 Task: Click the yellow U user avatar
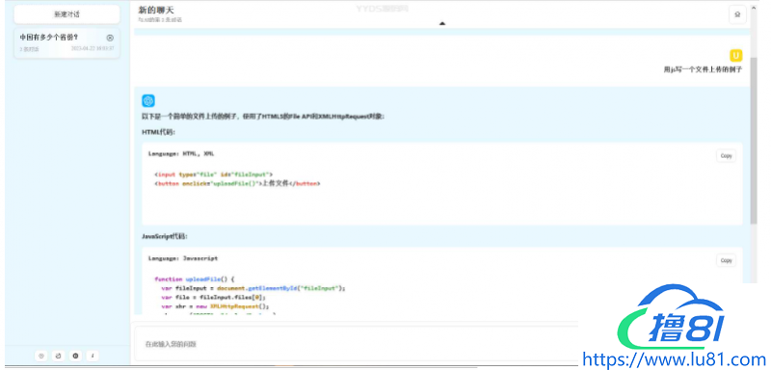[x=736, y=55]
